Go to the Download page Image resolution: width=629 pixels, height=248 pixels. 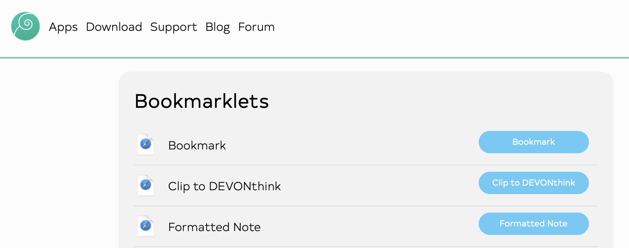[x=114, y=27]
